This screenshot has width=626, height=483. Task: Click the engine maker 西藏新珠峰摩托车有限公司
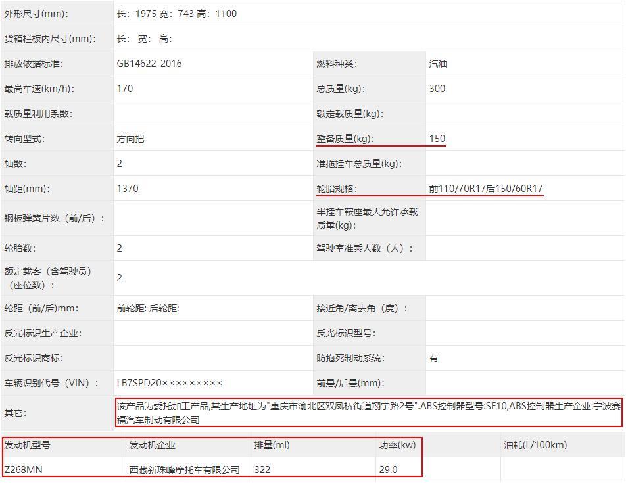pyautogui.click(x=185, y=470)
